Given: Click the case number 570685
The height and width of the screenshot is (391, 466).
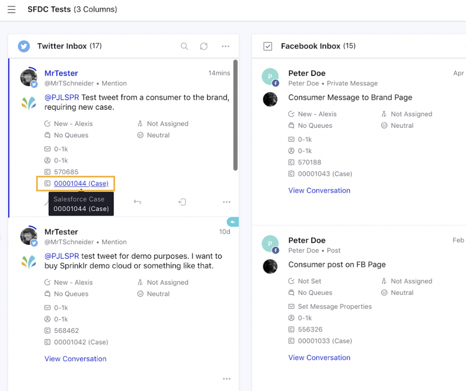Looking at the screenshot, I should click(66, 172).
